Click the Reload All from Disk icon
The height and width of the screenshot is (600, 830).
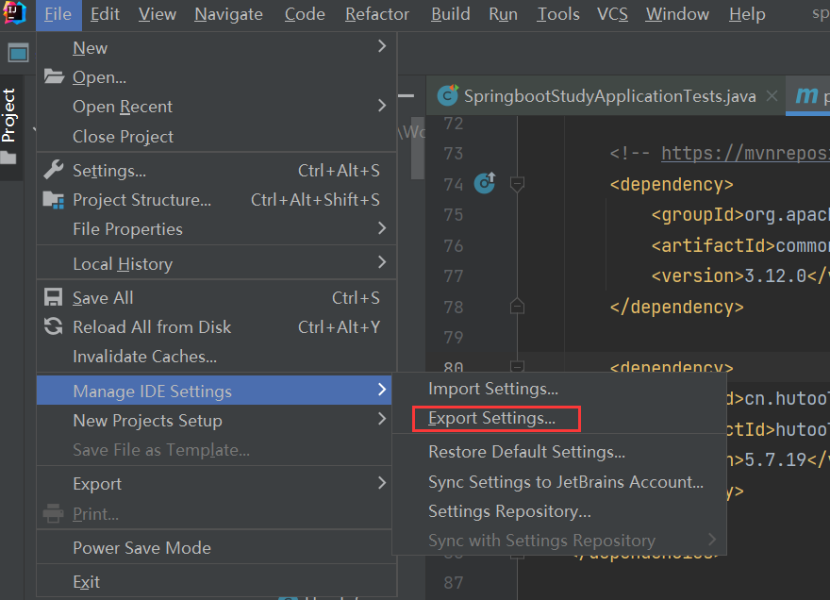(x=55, y=327)
